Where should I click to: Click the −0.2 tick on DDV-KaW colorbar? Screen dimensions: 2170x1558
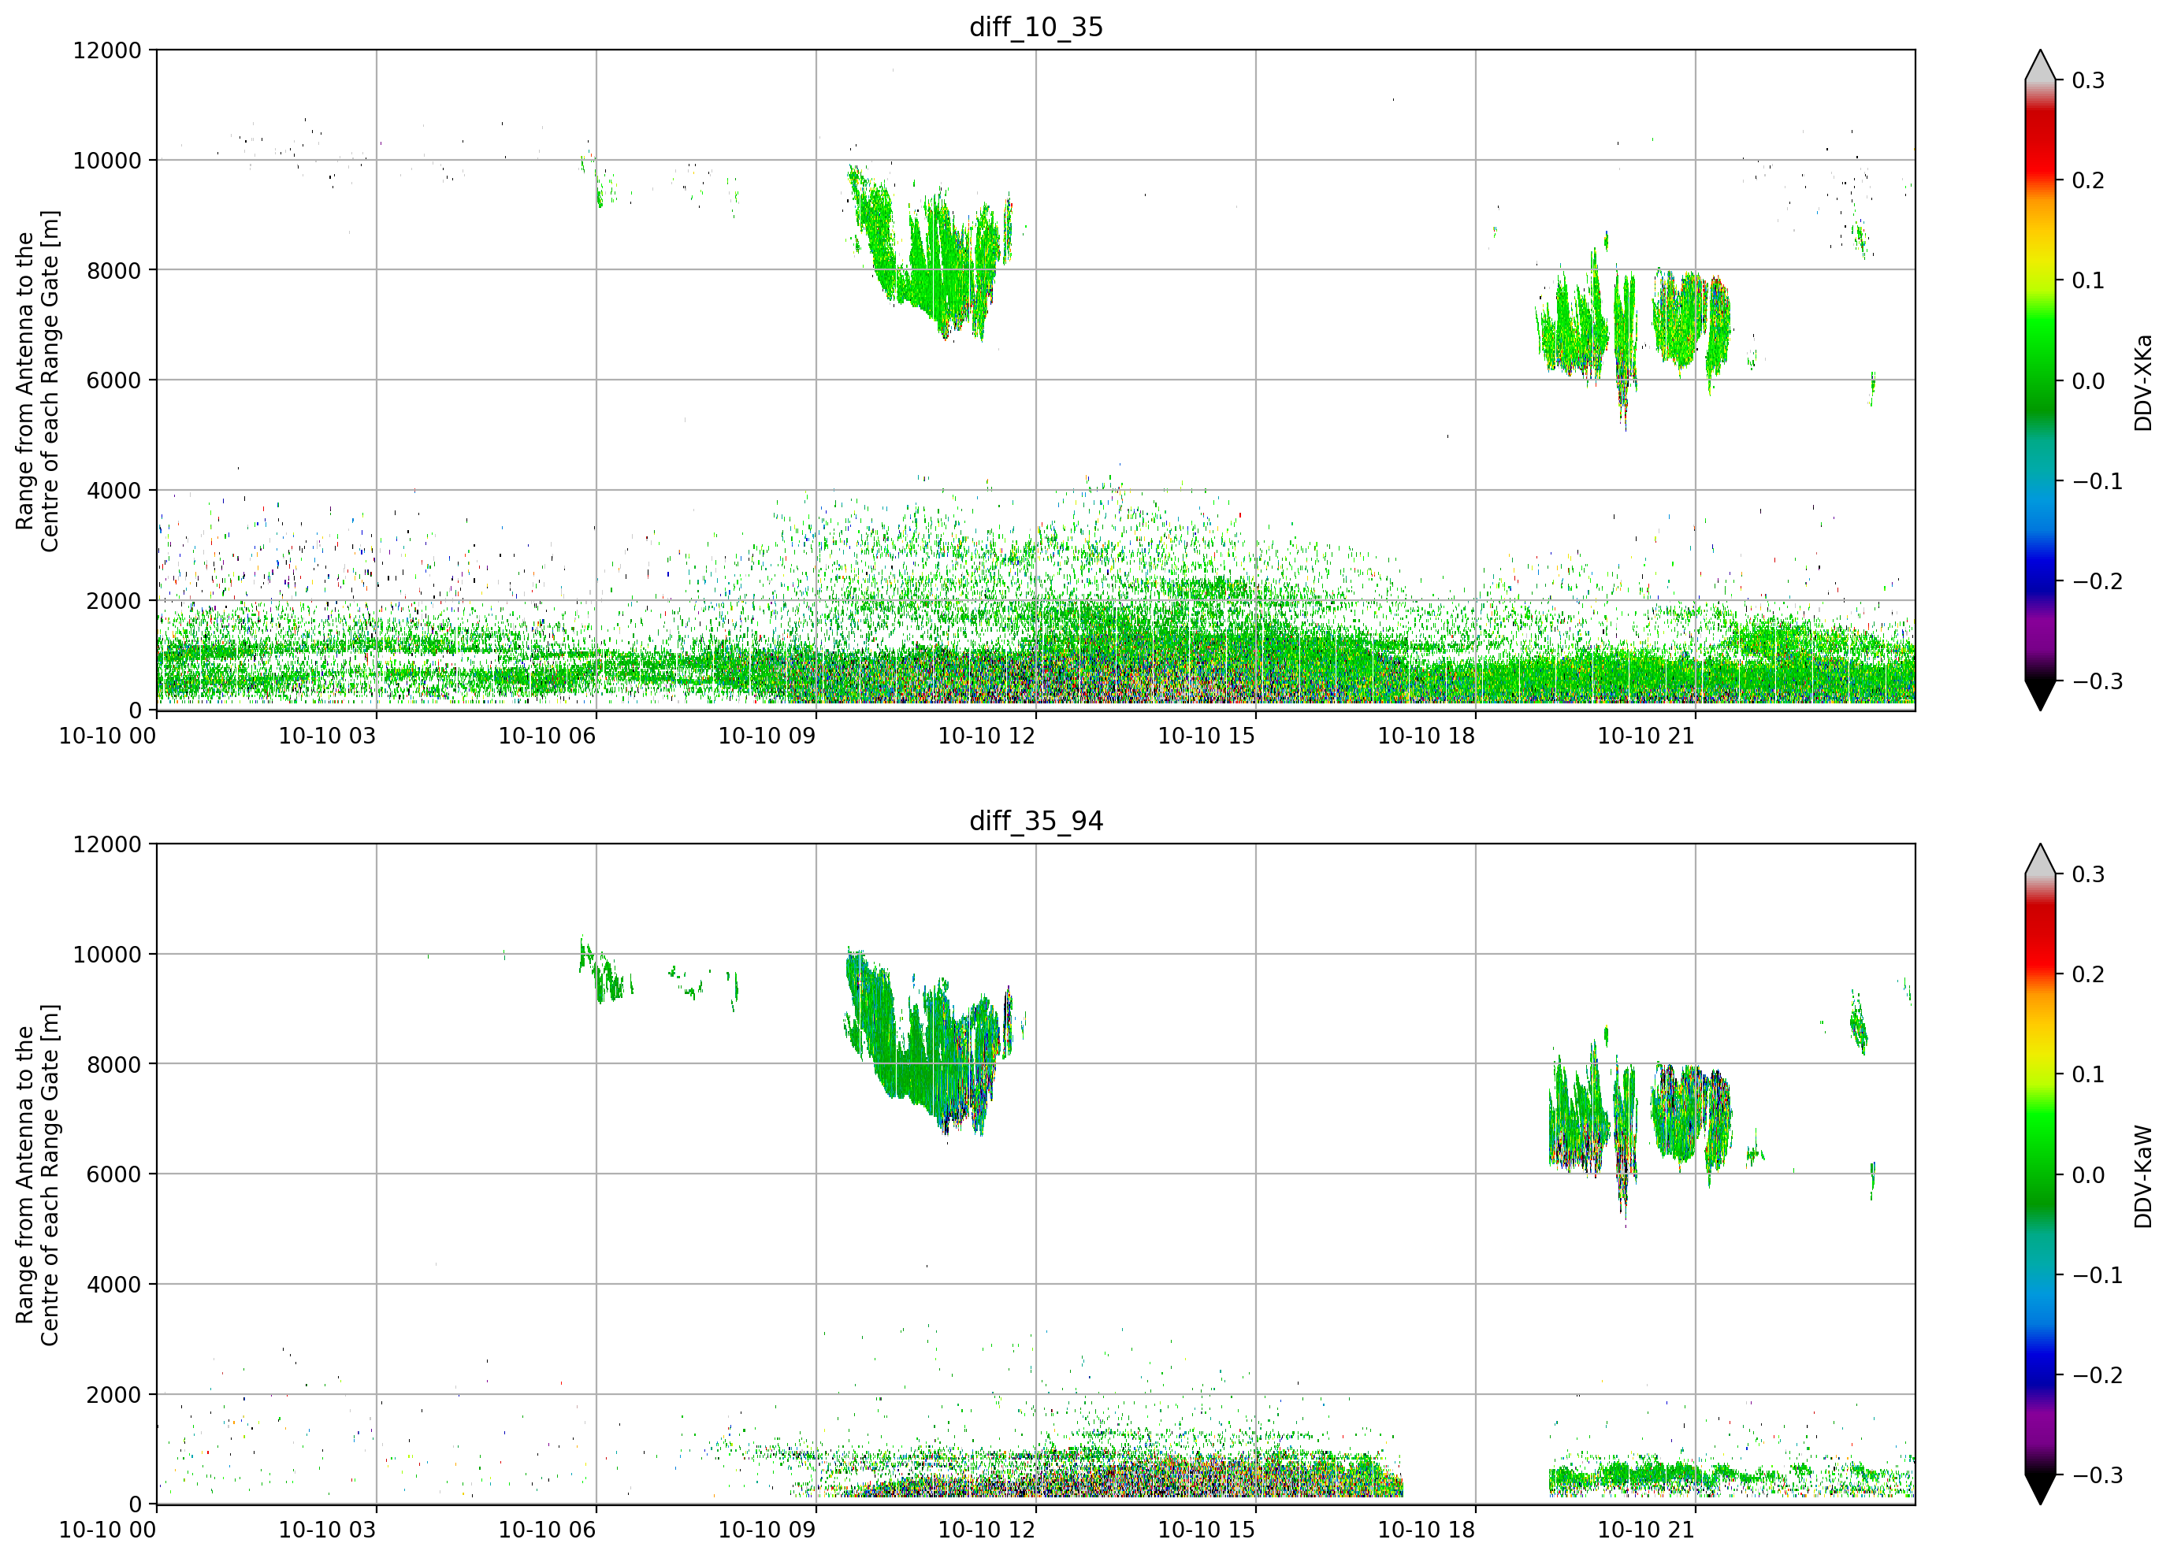(2098, 1374)
